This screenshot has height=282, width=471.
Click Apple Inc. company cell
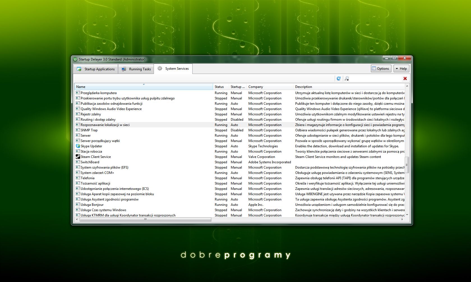tap(256, 205)
